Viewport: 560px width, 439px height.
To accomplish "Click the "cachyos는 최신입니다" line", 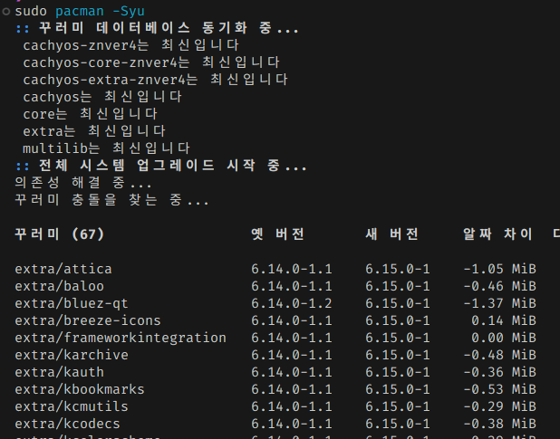I will (x=102, y=97).
